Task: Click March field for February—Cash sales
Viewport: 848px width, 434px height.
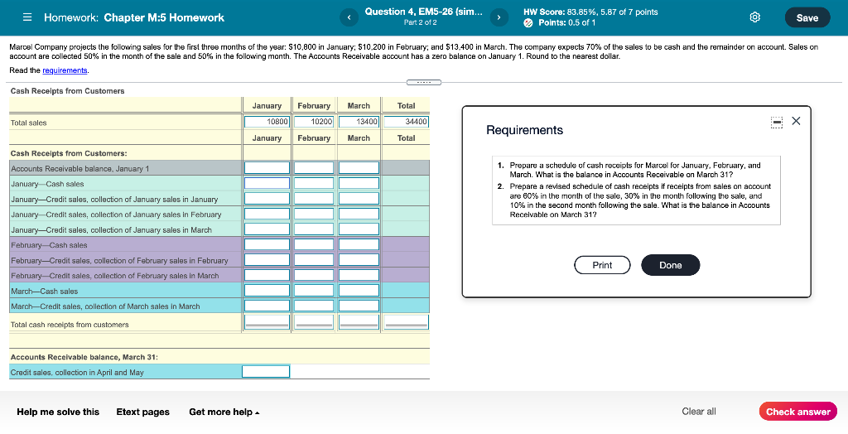Action: (359, 244)
